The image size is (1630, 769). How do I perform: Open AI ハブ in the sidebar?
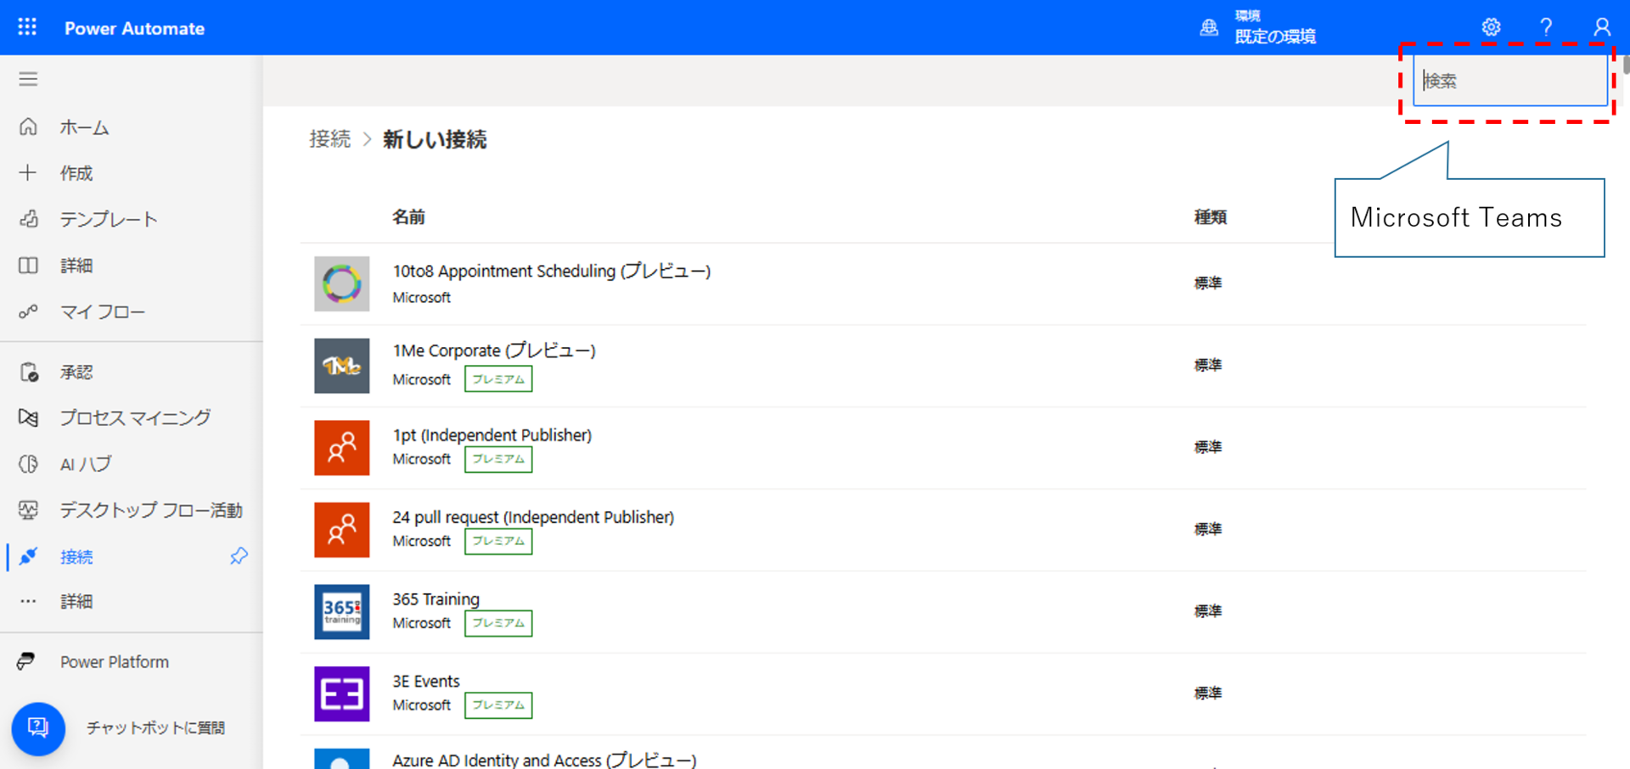(86, 464)
